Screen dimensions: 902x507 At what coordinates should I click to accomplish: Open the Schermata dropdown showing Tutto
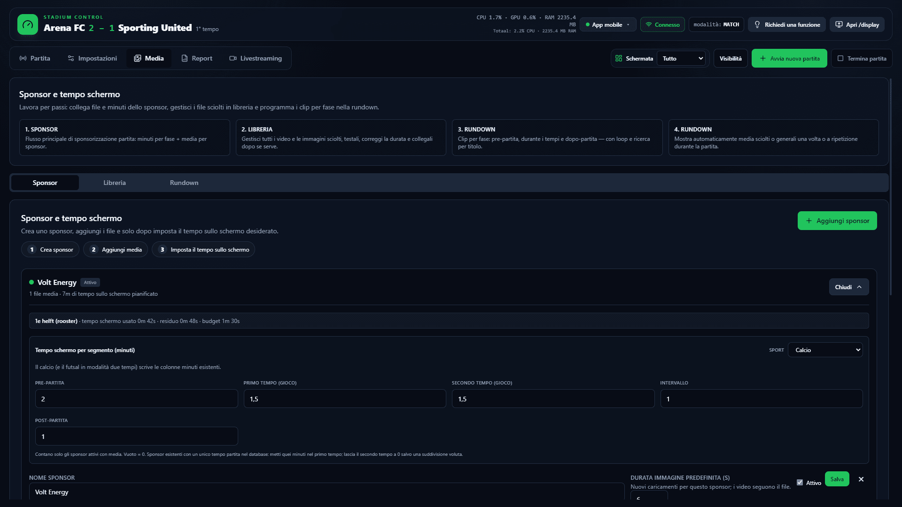pyautogui.click(x=681, y=58)
